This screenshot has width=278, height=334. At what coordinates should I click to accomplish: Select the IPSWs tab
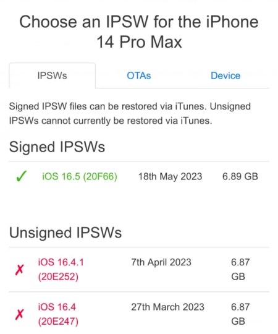coord(52,75)
